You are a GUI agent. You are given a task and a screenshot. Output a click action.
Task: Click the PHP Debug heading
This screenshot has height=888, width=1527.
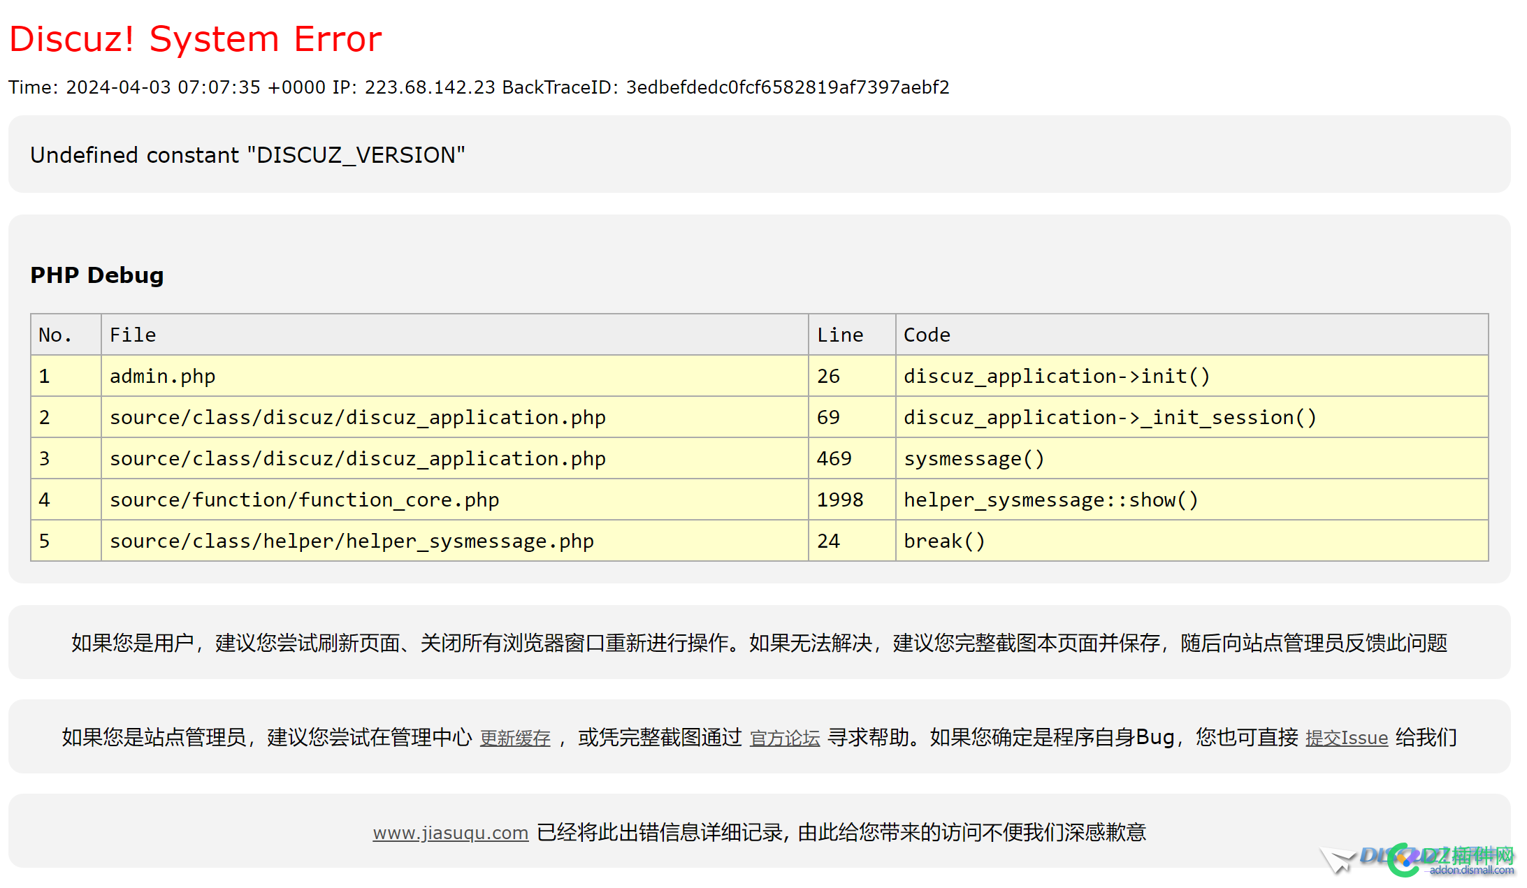[97, 275]
